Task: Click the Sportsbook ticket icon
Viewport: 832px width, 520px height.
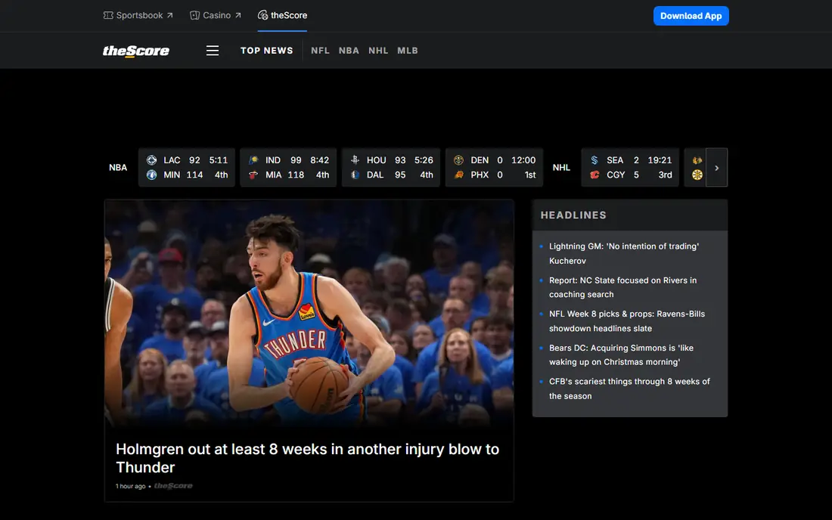Action: (108, 15)
